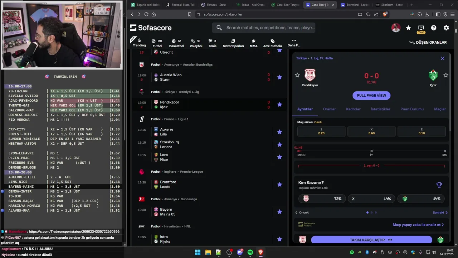Image resolution: width=458 pixels, height=258 pixels.
Task: Bookmark this page in address bar
Action: [x=190, y=14]
